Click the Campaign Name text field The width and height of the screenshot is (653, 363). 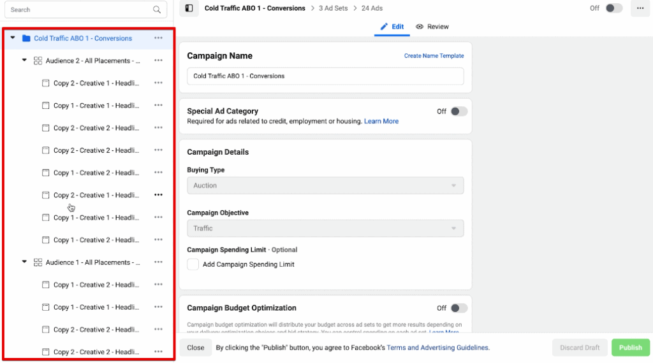click(x=325, y=76)
